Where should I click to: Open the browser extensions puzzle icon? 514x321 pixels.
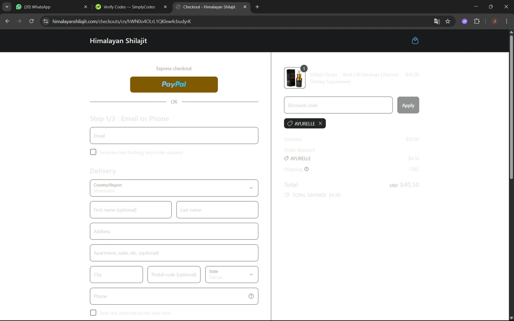pyautogui.click(x=477, y=21)
